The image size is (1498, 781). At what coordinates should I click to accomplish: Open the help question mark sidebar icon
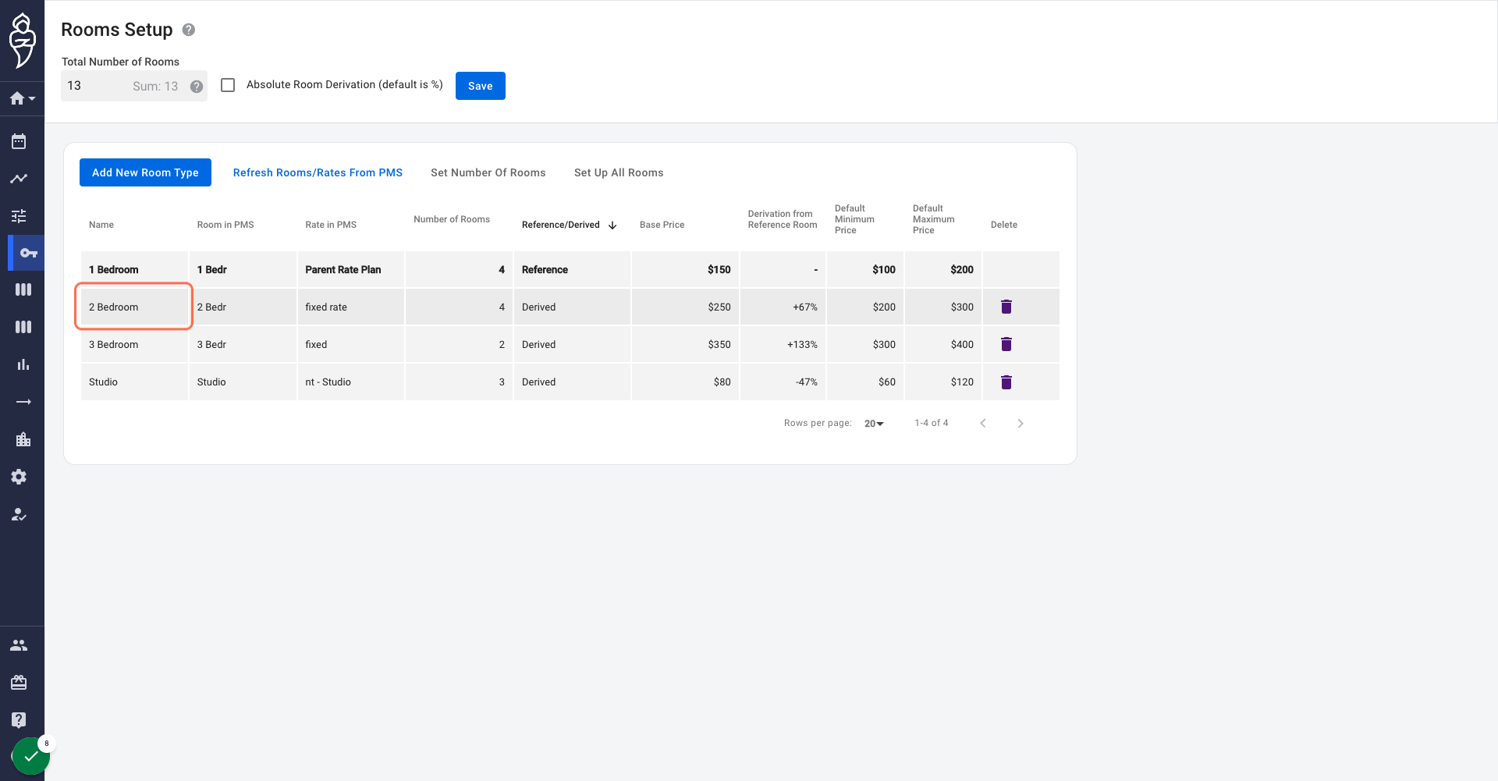coord(19,720)
